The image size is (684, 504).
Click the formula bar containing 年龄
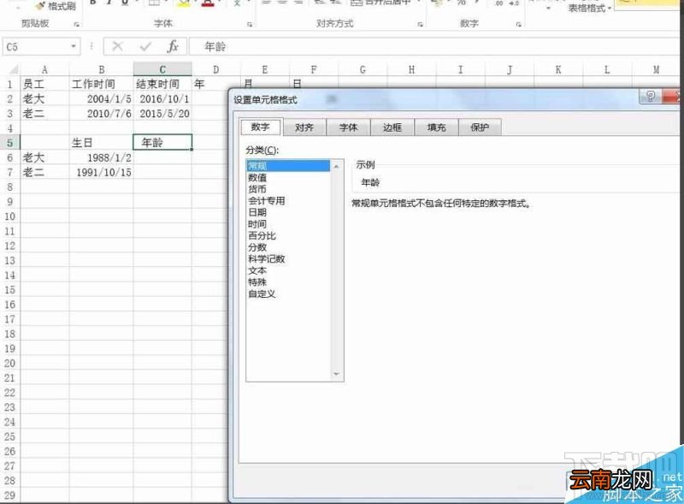[x=436, y=46]
